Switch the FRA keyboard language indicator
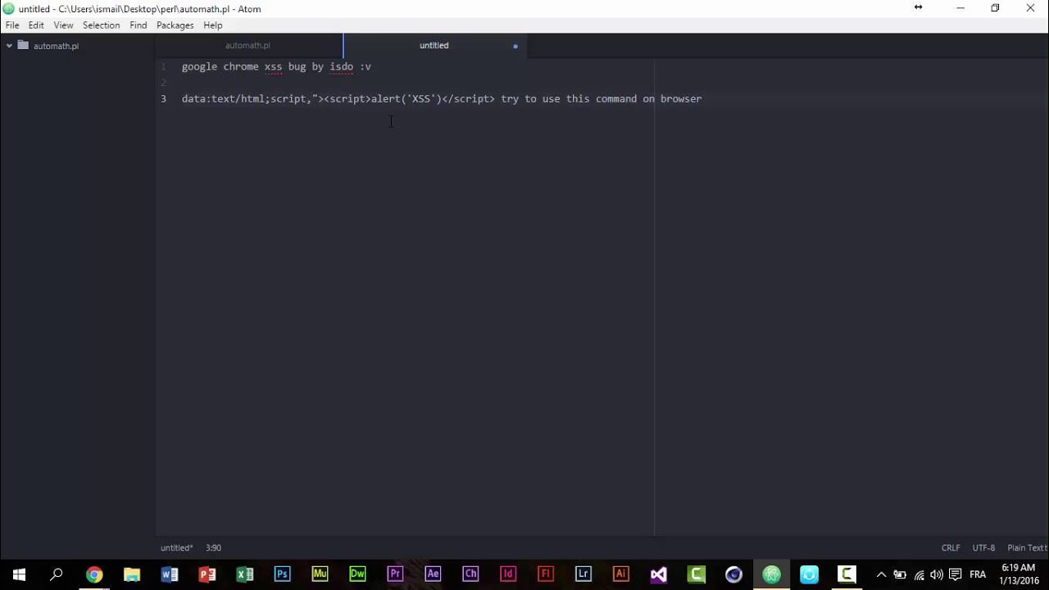The height and width of the screenshot is (590, 1049). point(978,574)
